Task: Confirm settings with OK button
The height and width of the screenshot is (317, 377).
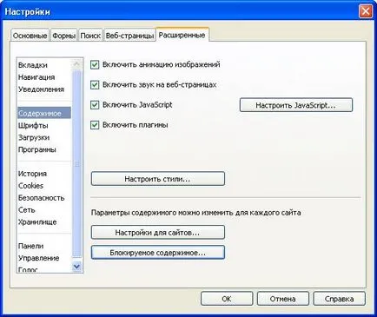Action: tap(227, 299)
